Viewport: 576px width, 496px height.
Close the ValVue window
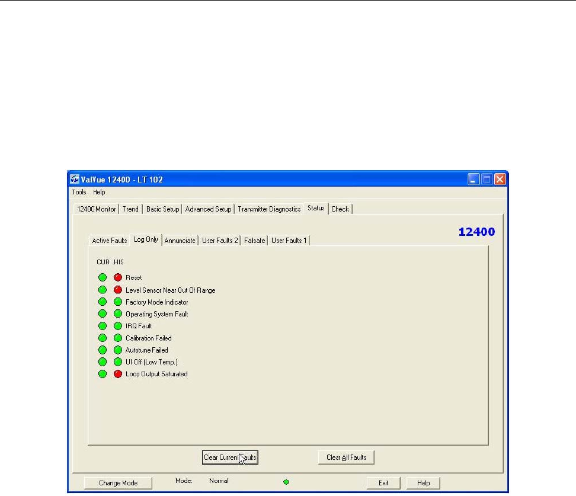(x=500, y=180)
